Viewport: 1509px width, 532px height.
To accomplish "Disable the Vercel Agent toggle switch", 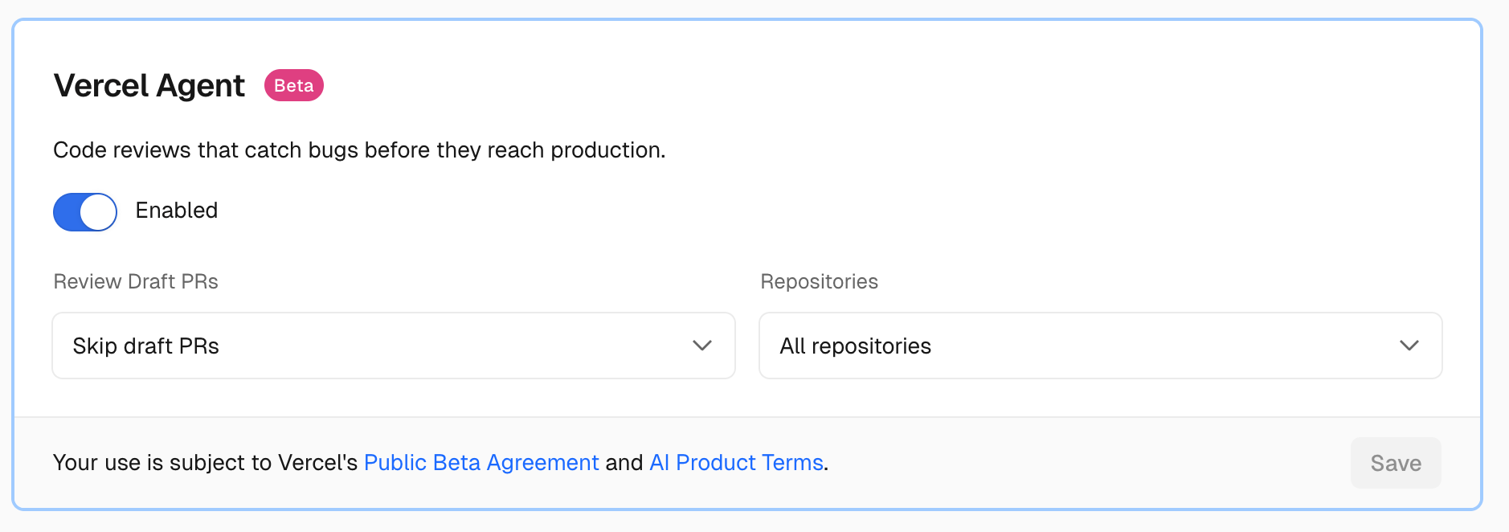I will point(85,212).
